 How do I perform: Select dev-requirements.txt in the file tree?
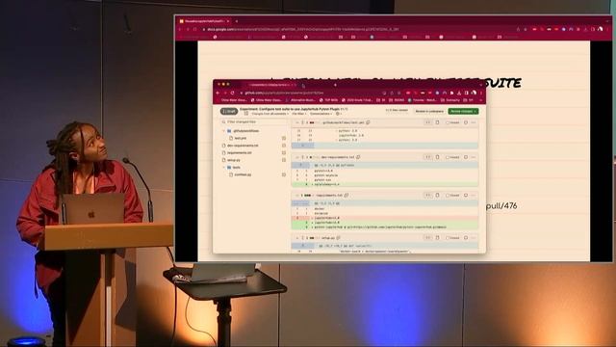click(243, 146)
